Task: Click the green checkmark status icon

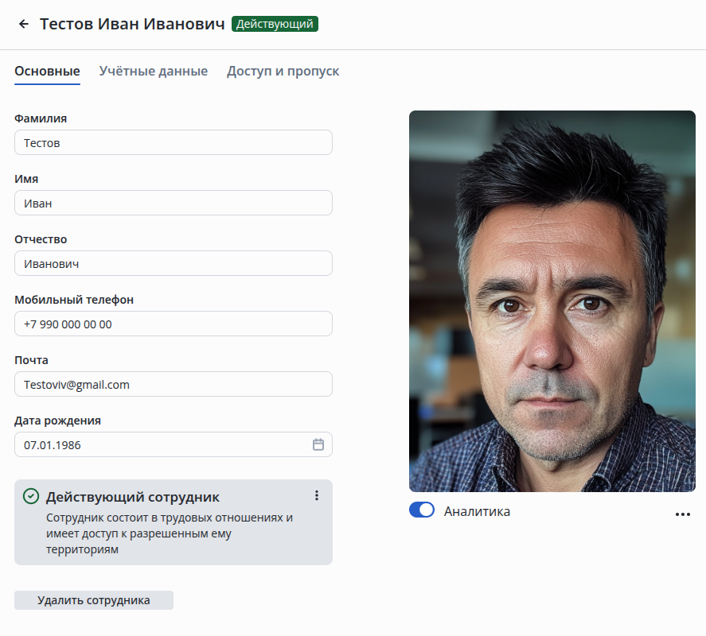Action: tap(31, 496)
